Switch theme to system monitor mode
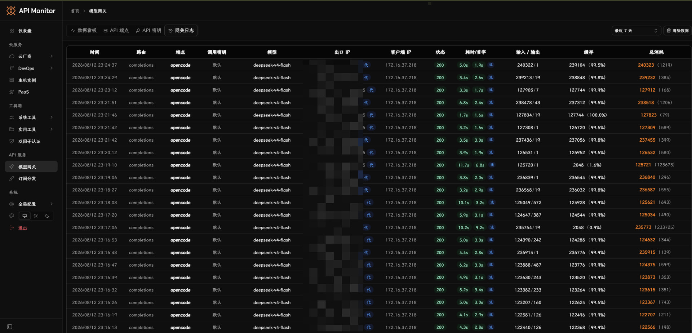The width and height of the screenshot is (692, 333). [x=25, y=216]
